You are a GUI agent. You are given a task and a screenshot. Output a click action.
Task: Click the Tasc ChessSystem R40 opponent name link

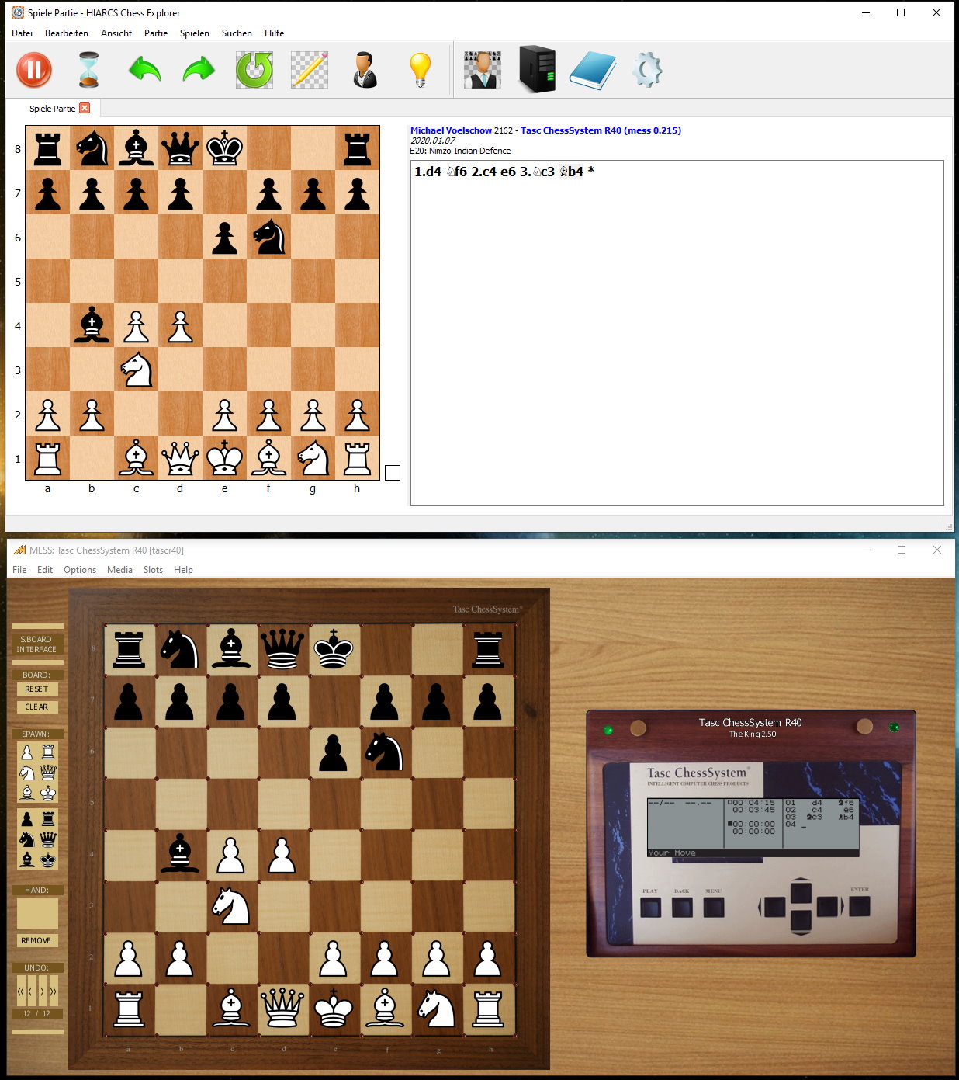[x=601, y=130]
